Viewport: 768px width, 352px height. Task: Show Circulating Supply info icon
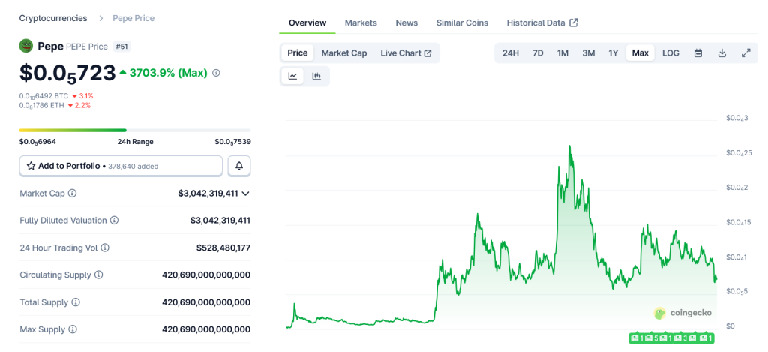[x=98, y=275]
